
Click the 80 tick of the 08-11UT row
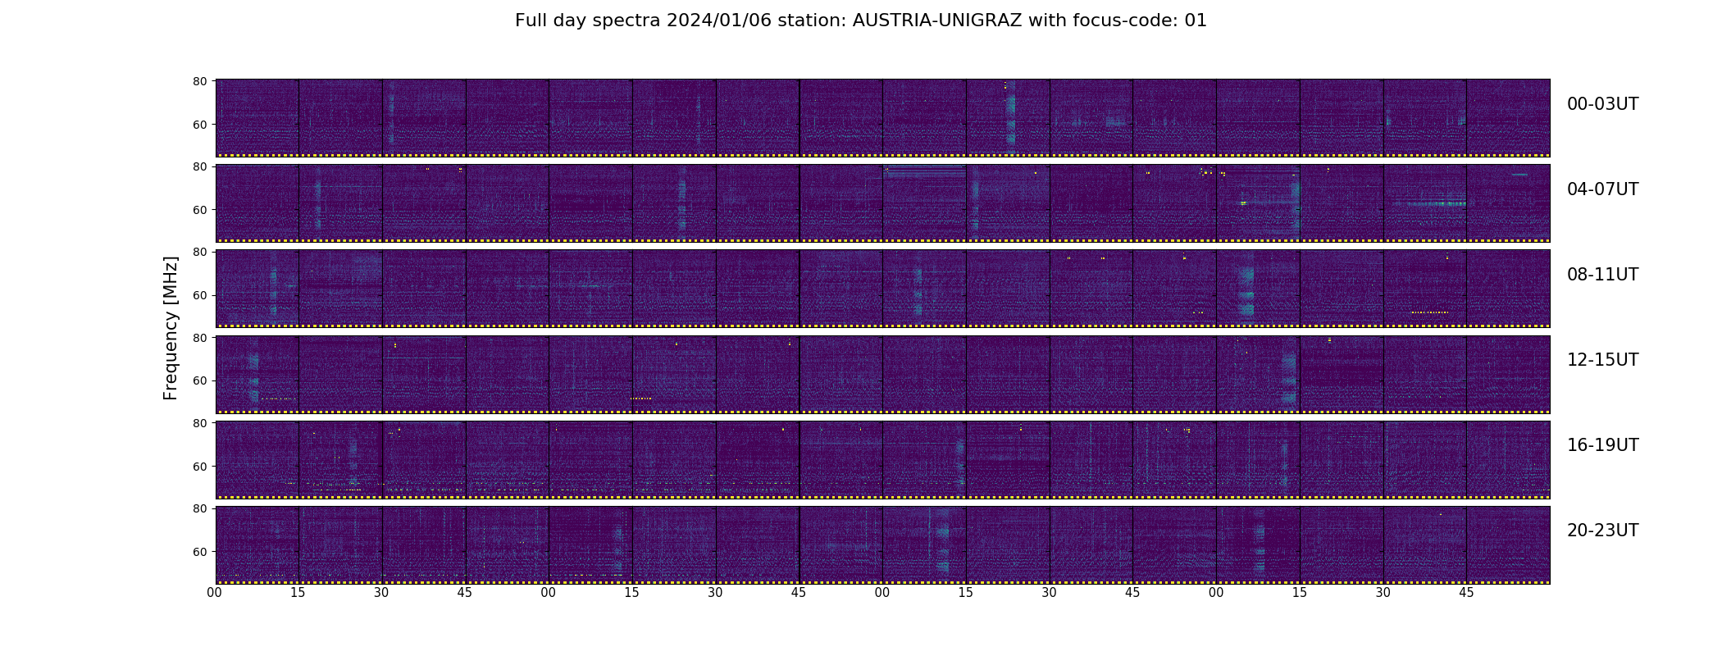click(x=199, y=252)
